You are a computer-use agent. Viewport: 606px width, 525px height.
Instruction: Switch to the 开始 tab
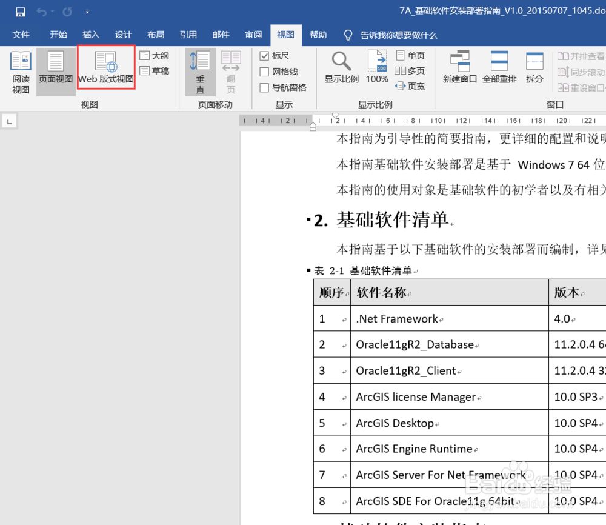[58, 35]
